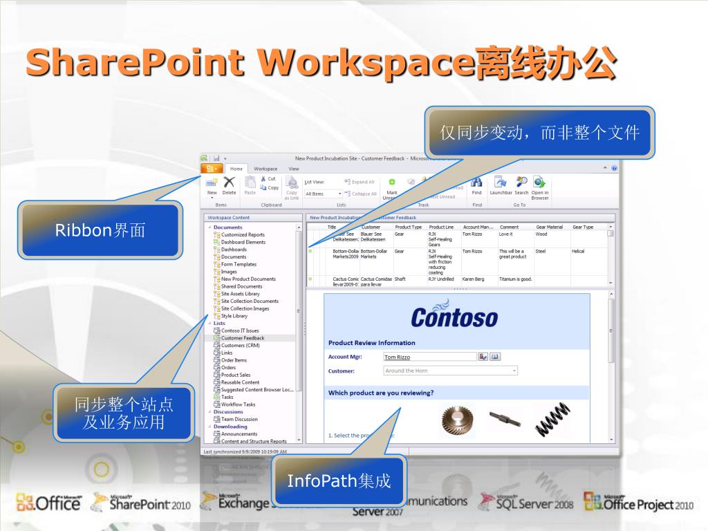Click the blue Help icon at the ribbon's right
Viewport: 708px width, 531px height.
click(614, 168)
